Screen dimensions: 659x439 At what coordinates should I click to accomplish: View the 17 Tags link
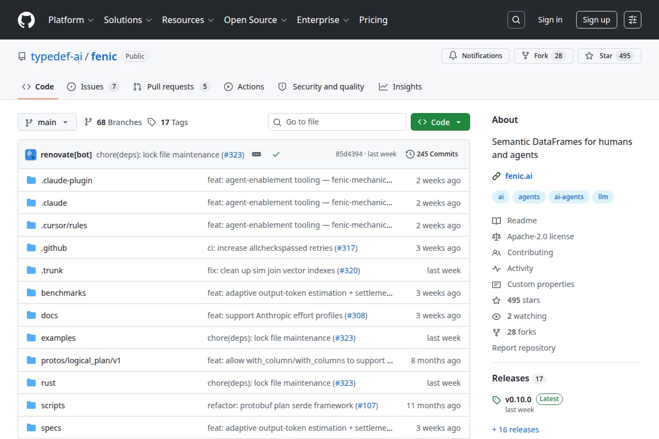point(168,122)
